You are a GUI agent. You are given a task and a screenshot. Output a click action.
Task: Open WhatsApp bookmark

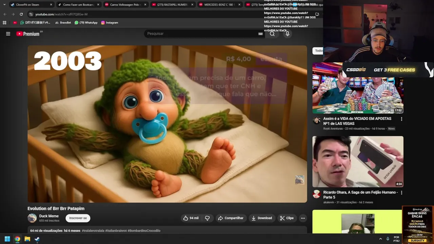click(x=86, y=23)
